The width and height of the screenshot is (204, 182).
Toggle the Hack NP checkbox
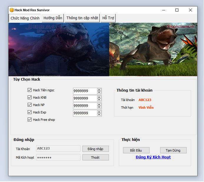click(29, 105)
